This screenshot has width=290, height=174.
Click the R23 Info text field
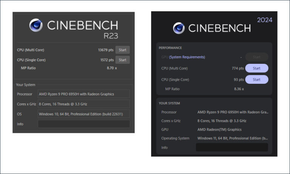tap(83, 124)
